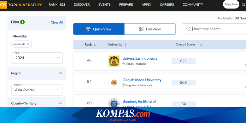Open Gadjah Mada University link
Viewport: 246px width, 123px height.
[142, 80]
